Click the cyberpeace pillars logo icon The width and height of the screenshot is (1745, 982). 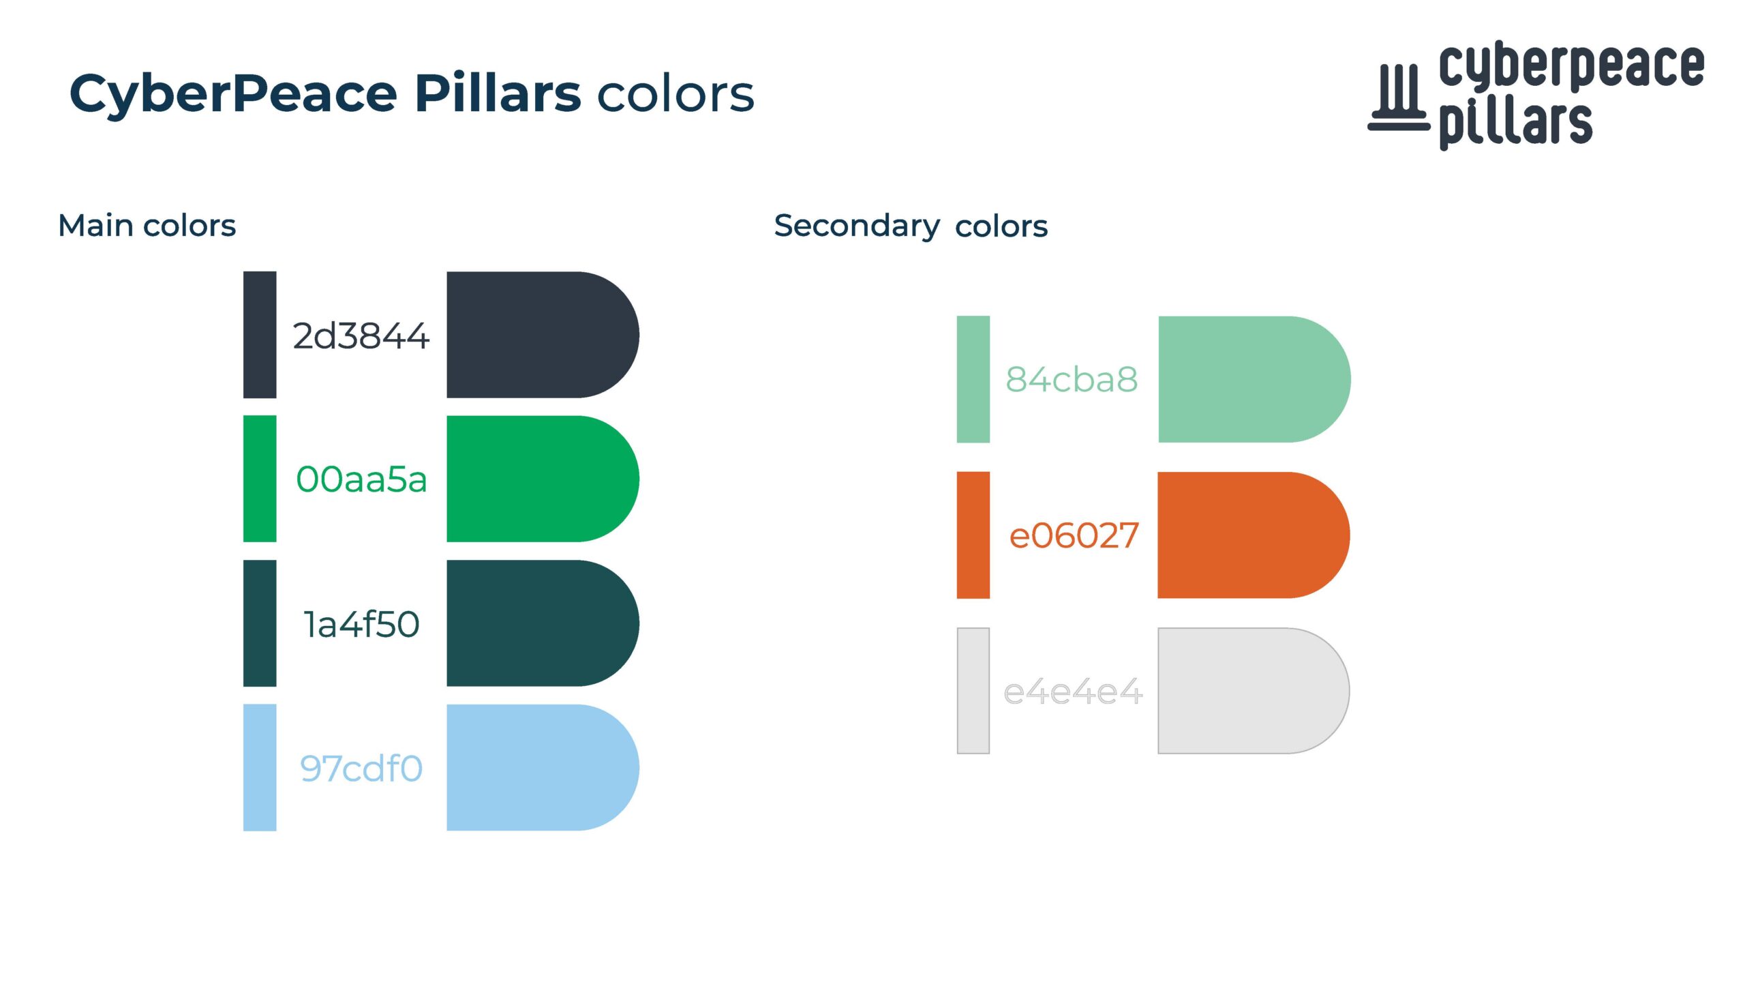point(1398,98)
